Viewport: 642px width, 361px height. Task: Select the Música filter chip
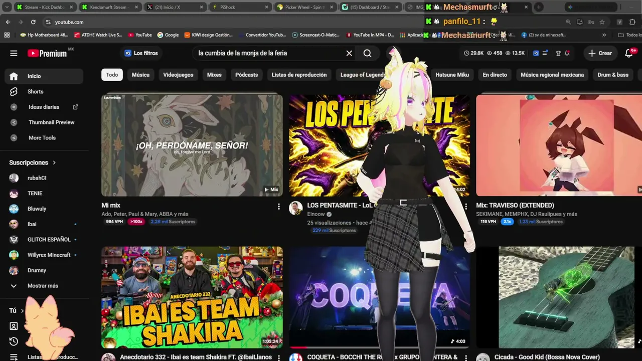tap(140, 75)
